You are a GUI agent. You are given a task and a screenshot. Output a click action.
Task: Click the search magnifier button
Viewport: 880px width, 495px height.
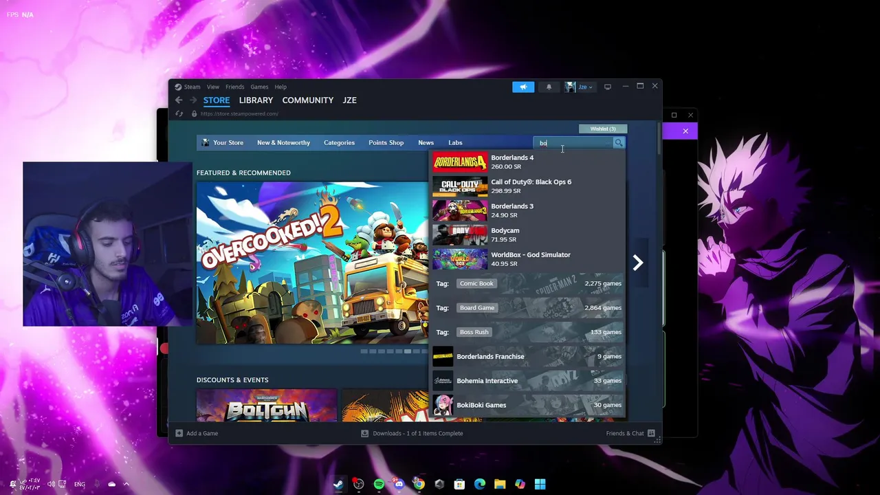coord(619,143)
